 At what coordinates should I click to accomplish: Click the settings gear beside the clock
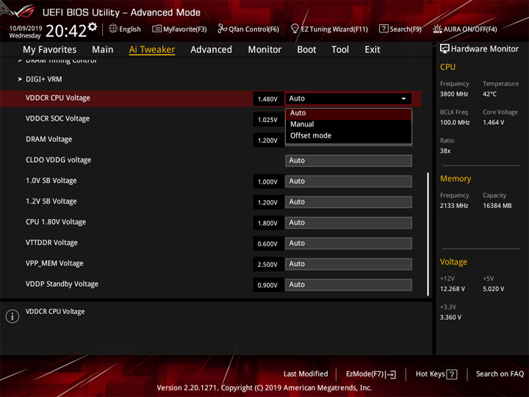coord(93,26)
